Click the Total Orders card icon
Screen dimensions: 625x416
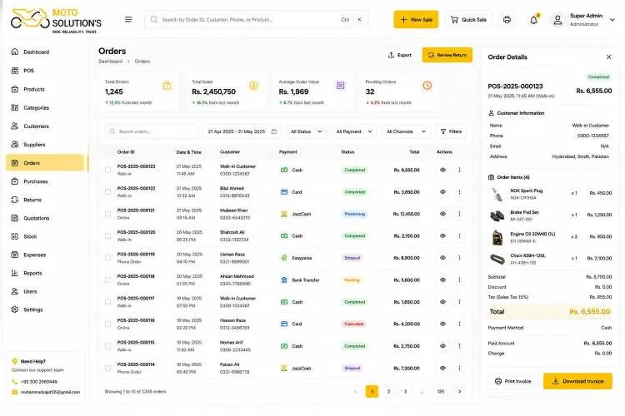click(167, 86)
